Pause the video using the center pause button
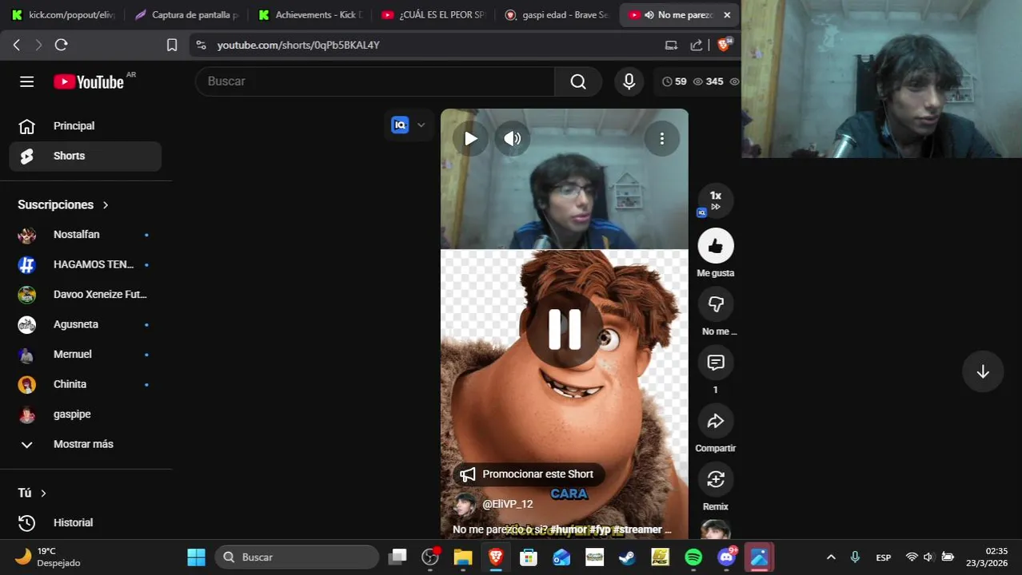 tap(565, 329)
